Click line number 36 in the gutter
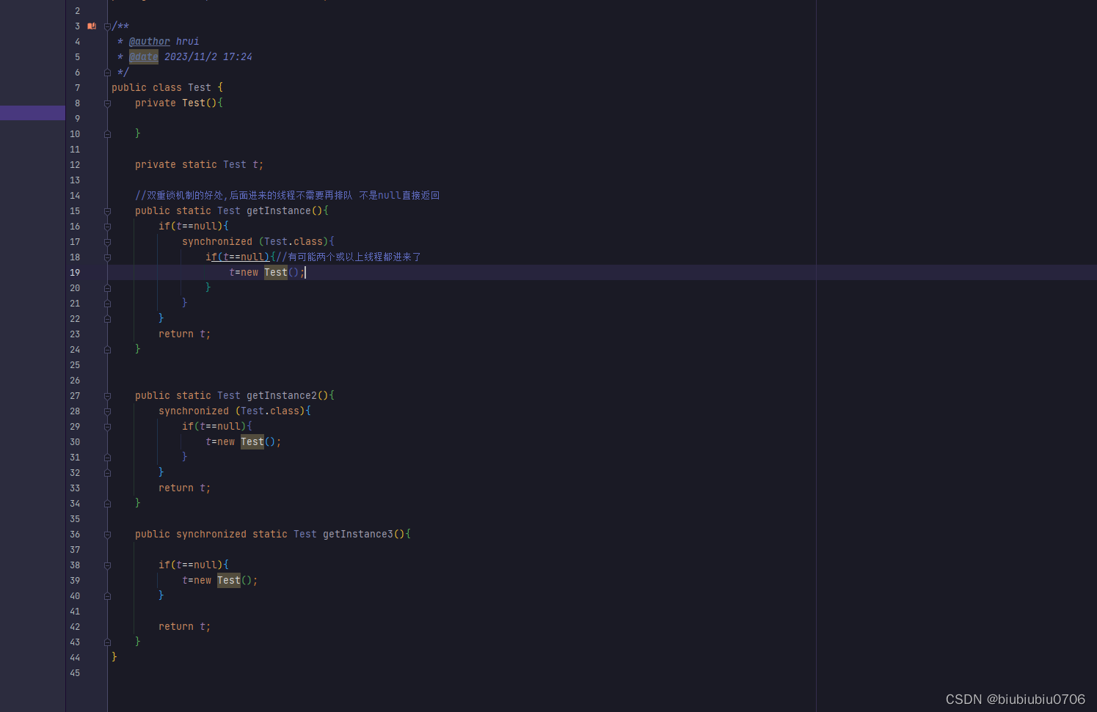Image resolution: width=1097 pixels, height=712 pixels. click(x=75, y=535)
